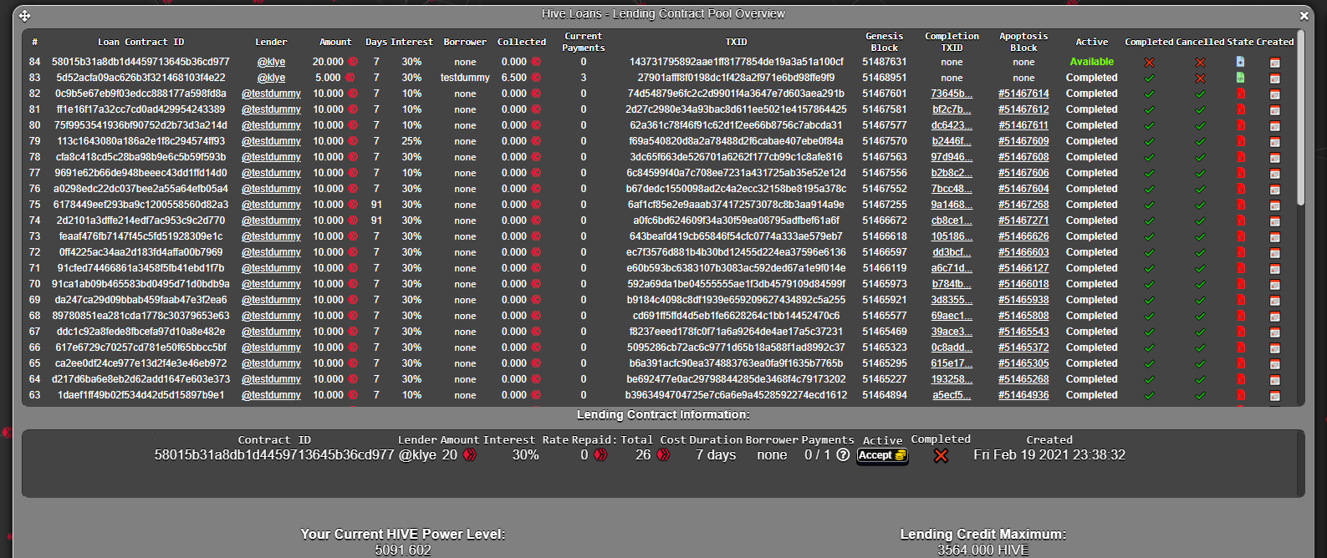Click the blue state document icon for contract 84
The height and width of the screenshot is (558, 1327).
point(1240,62)
